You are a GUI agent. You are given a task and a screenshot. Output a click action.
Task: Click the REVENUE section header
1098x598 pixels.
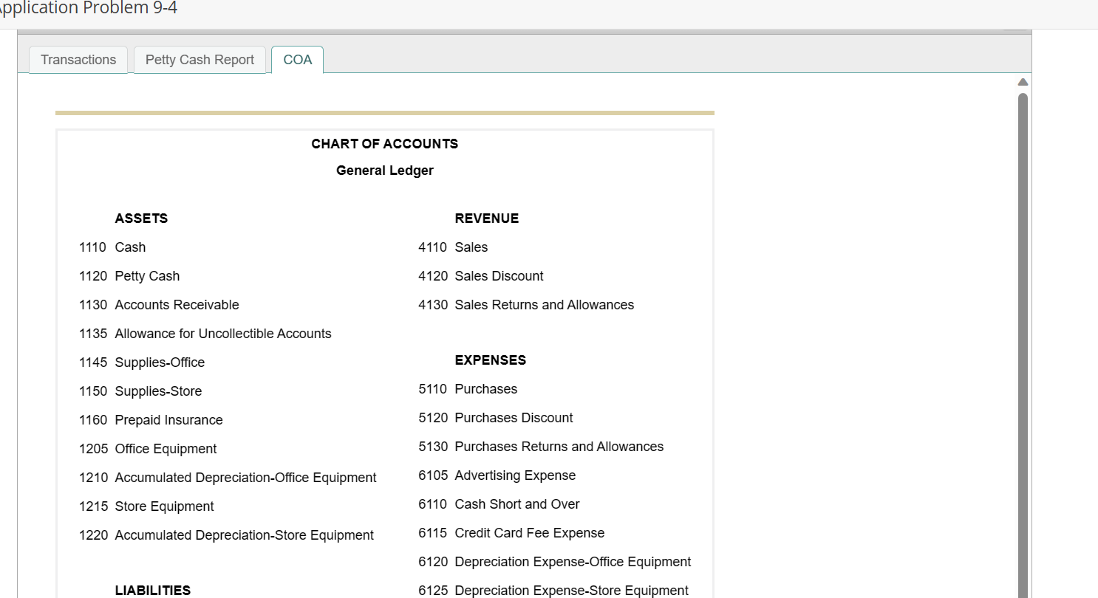[487, 219]
